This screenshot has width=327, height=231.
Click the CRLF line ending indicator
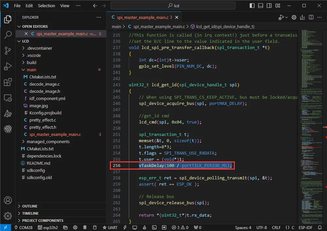(x=276, y=227)
